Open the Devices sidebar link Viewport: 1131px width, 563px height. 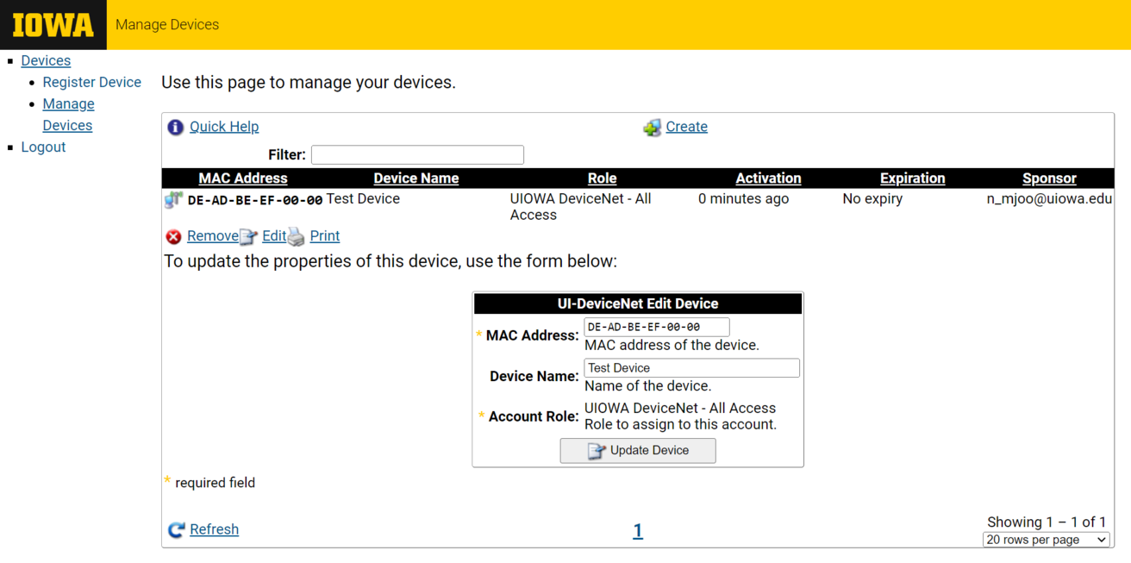46,60
